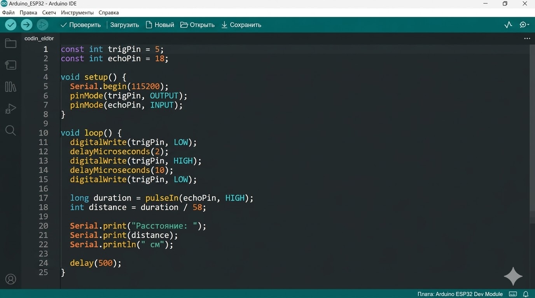Open the Sketchbook folder sidebar icon
The image size is (535, 298).
click(x=10, y=43)
